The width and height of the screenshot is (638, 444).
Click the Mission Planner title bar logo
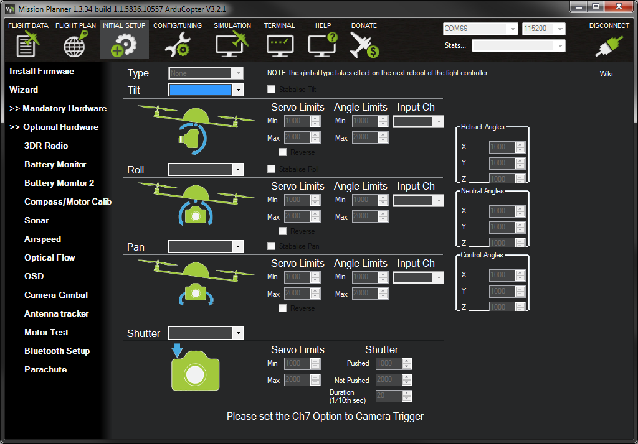pos(10,9)
